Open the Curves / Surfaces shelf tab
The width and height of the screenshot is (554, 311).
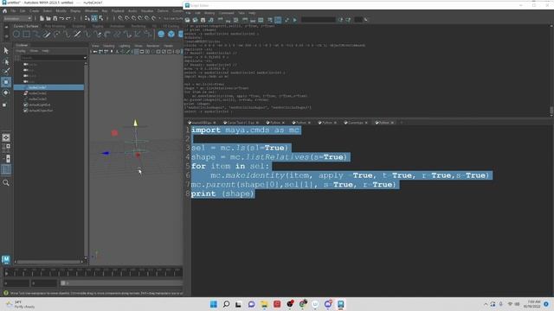point(26,26)
